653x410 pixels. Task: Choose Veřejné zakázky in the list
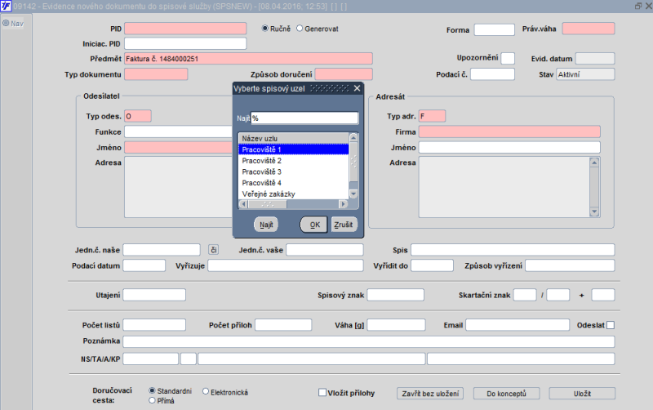pos(293,194)
